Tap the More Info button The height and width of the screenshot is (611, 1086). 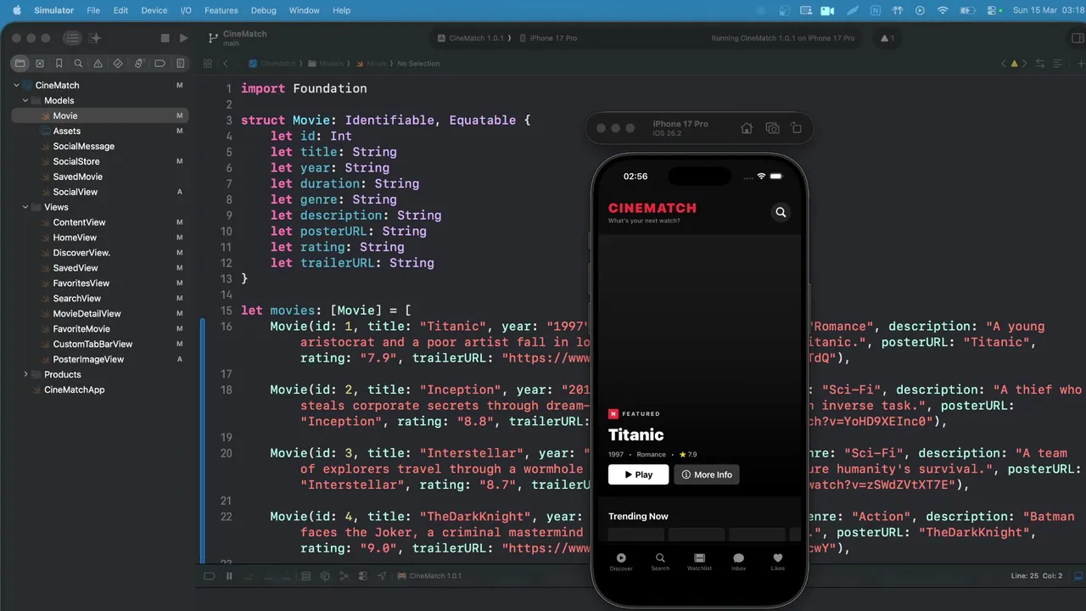707,474
